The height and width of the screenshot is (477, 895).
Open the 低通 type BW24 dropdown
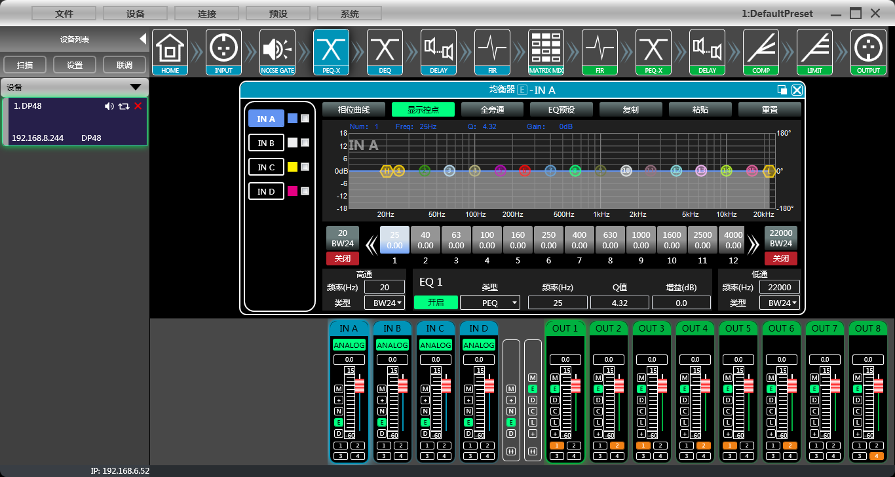(780, 303)
